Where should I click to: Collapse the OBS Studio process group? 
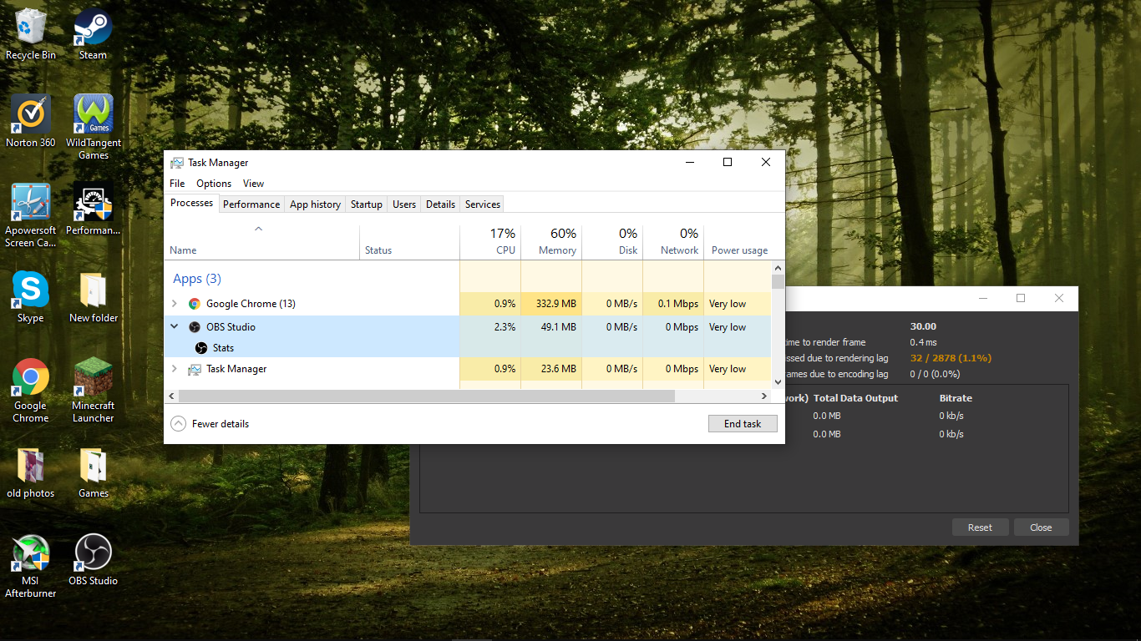point(175,327)
